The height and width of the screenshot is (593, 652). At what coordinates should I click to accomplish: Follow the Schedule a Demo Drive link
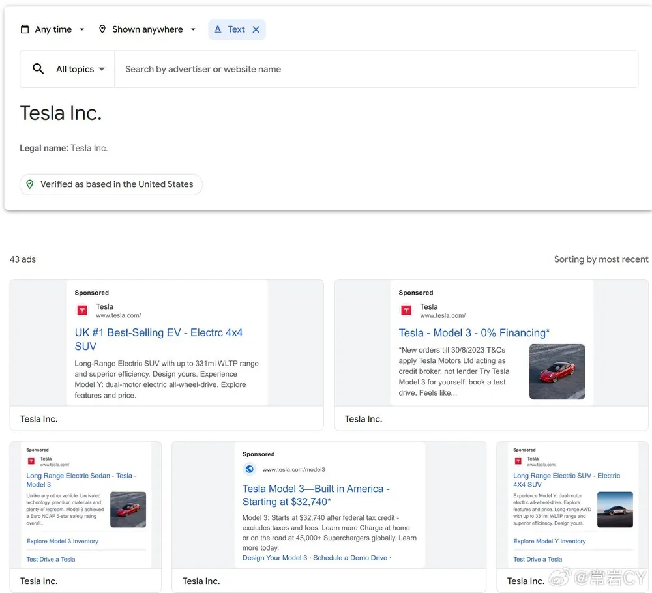350,558
